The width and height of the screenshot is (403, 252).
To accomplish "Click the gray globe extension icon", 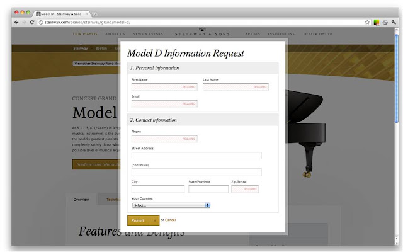I will [385, 23].
